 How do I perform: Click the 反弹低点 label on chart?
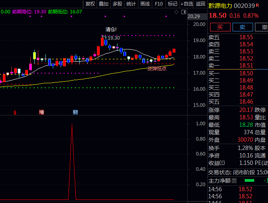point(157,68)
